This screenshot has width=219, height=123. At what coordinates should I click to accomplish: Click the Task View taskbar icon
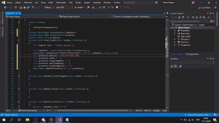coord(19,120)
